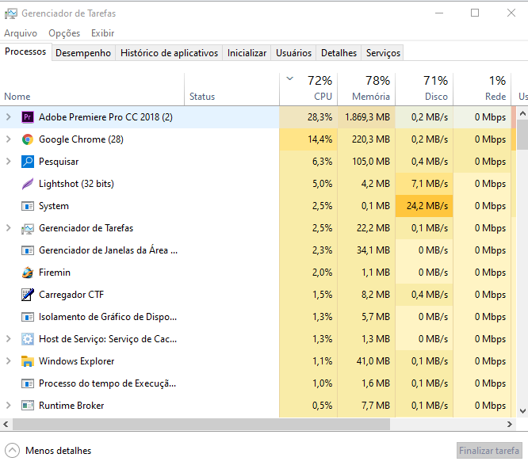Click the vertical scrollbar up arrow

(522, 113)
